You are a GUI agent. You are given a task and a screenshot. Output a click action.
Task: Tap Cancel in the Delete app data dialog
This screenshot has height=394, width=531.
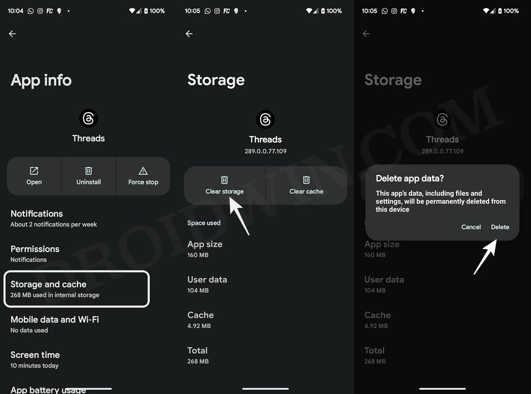471,227
